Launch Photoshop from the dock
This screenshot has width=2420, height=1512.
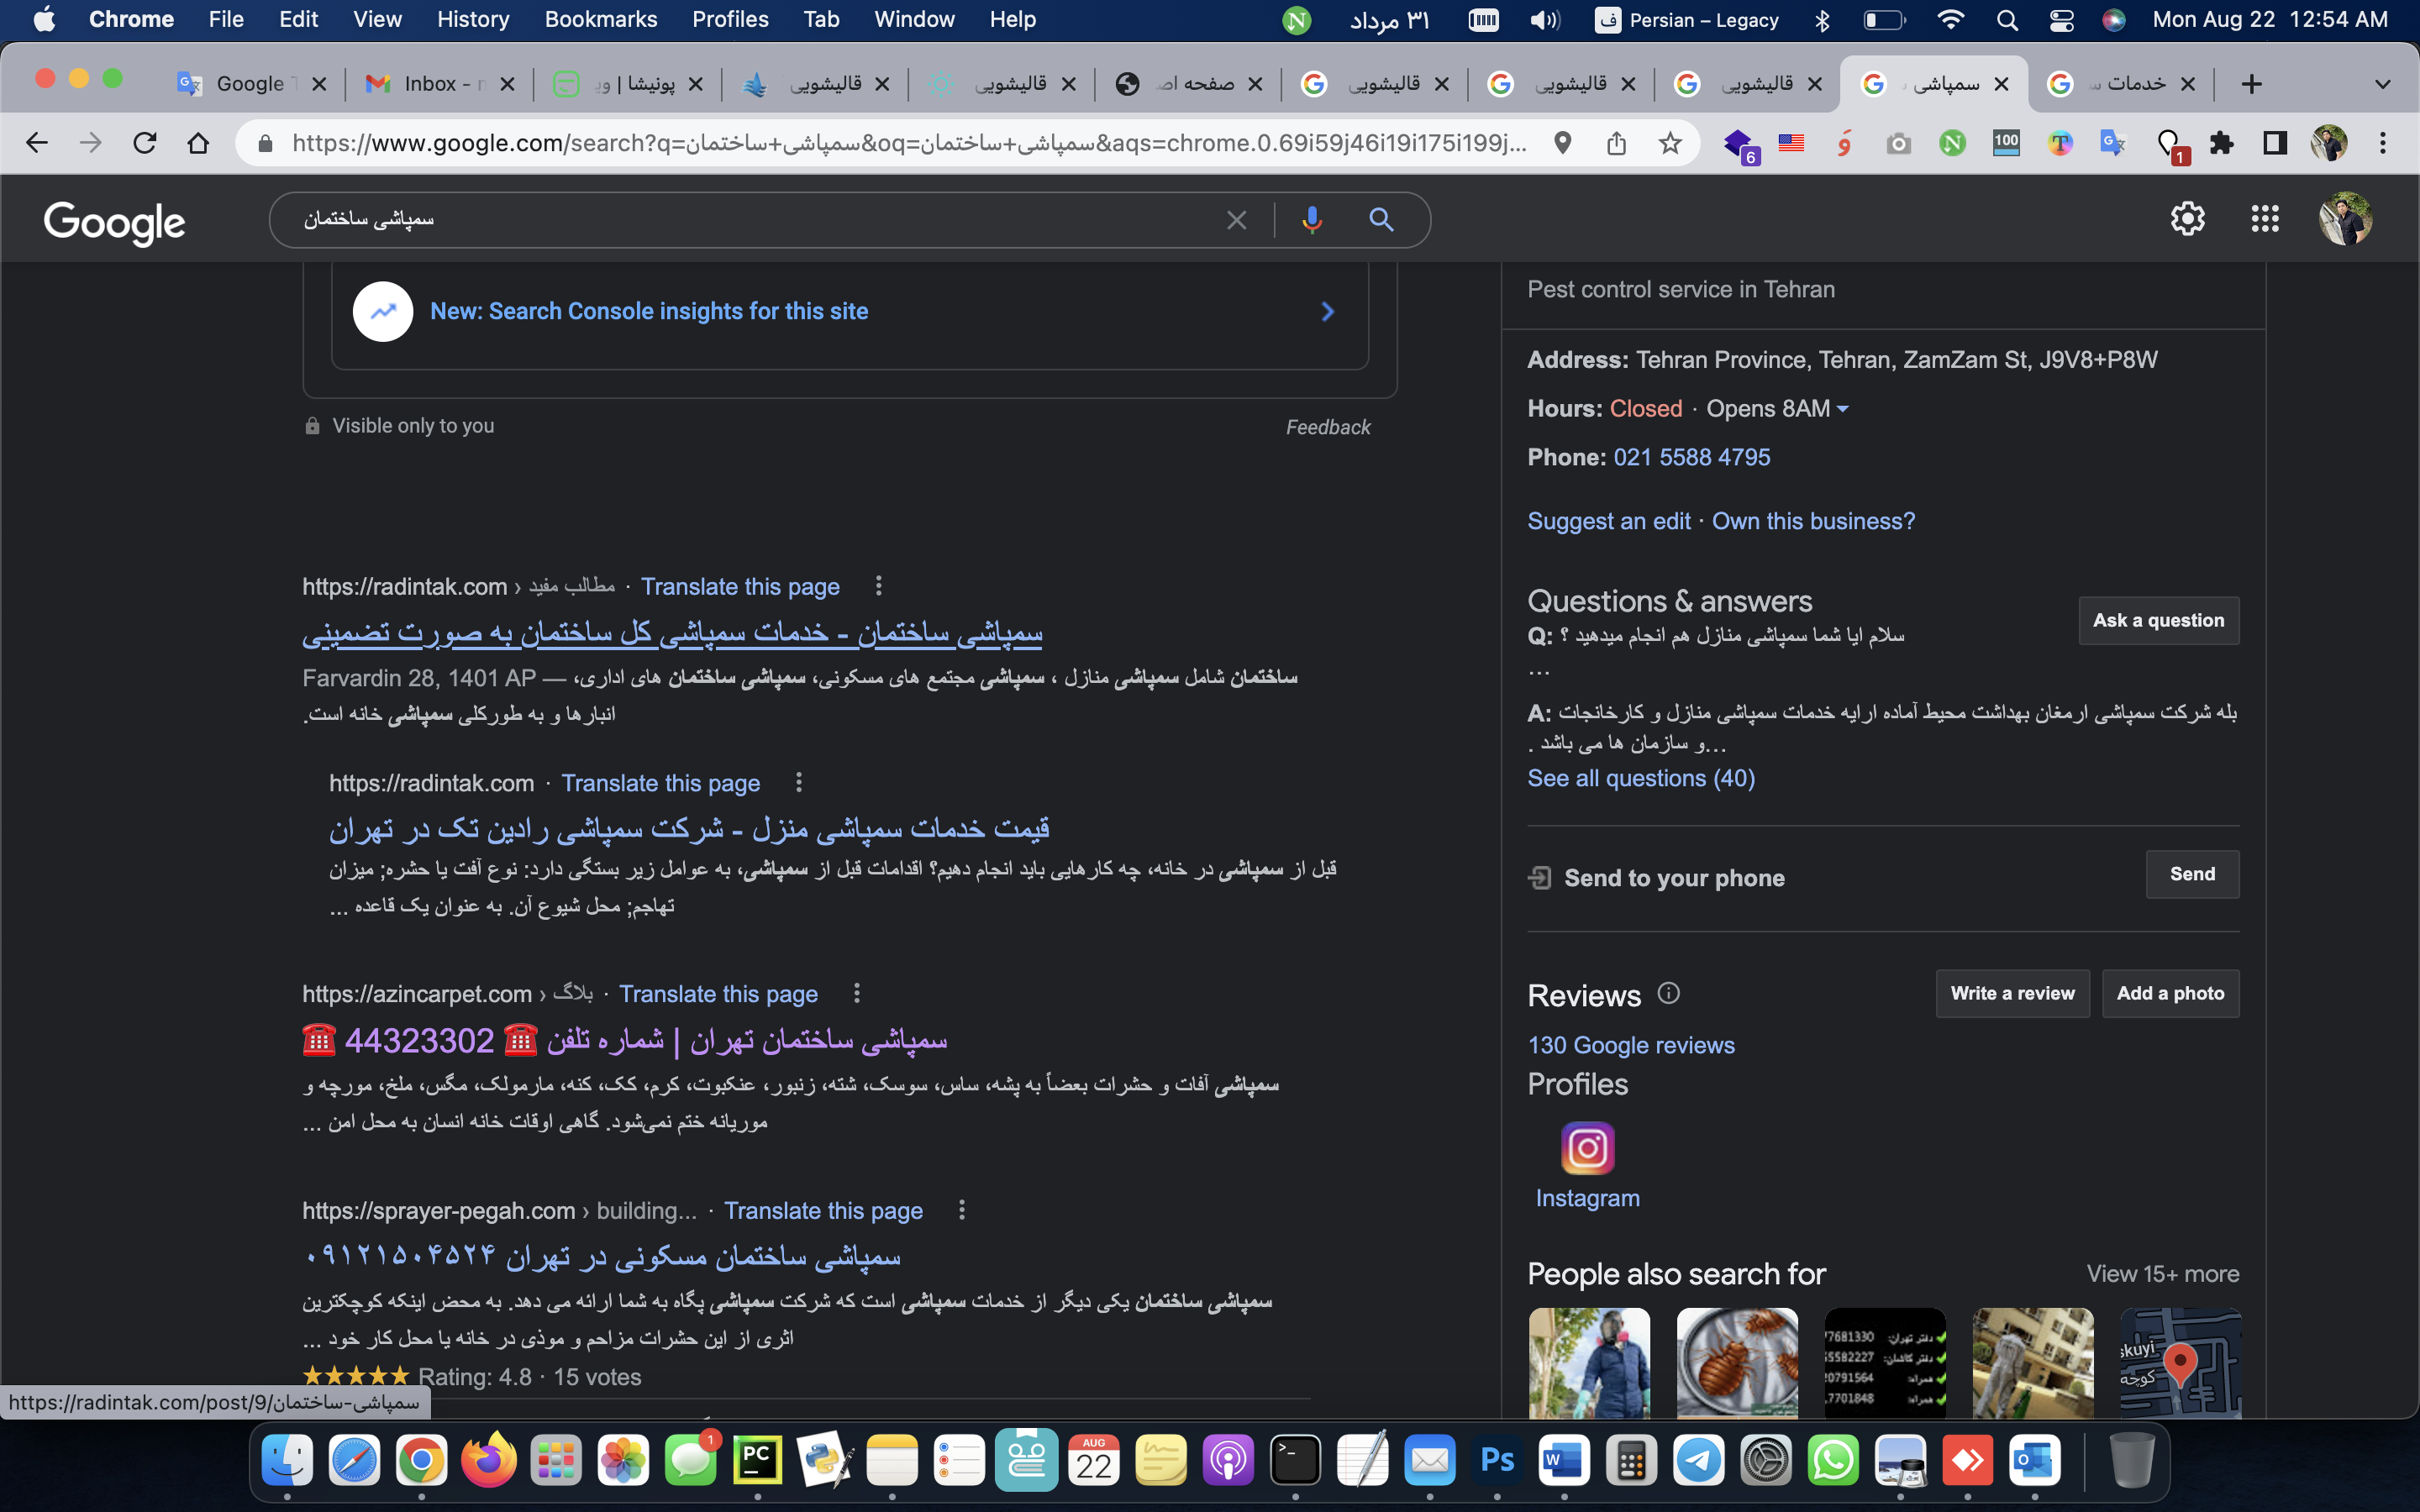(x=1497, y=1460)
